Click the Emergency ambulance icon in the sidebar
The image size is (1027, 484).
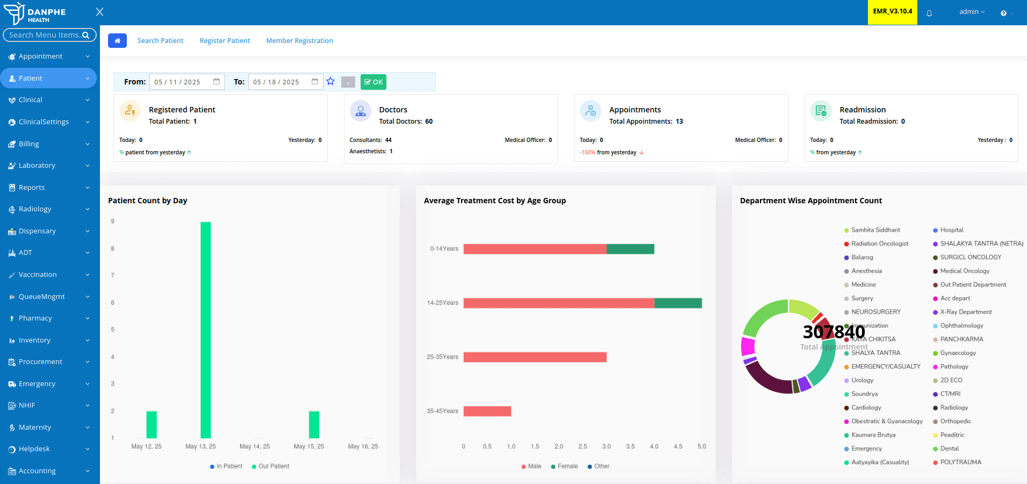tap(12, 384)
